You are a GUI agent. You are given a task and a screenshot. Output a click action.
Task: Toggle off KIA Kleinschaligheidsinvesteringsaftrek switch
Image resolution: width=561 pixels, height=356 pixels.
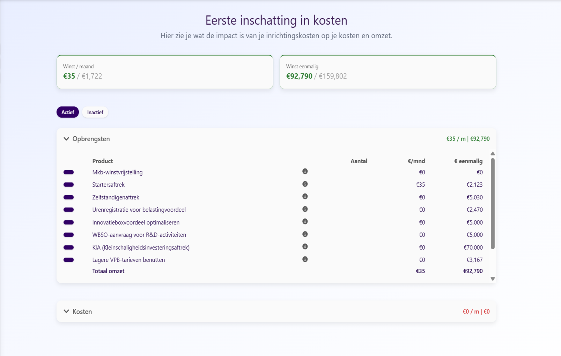69,247
